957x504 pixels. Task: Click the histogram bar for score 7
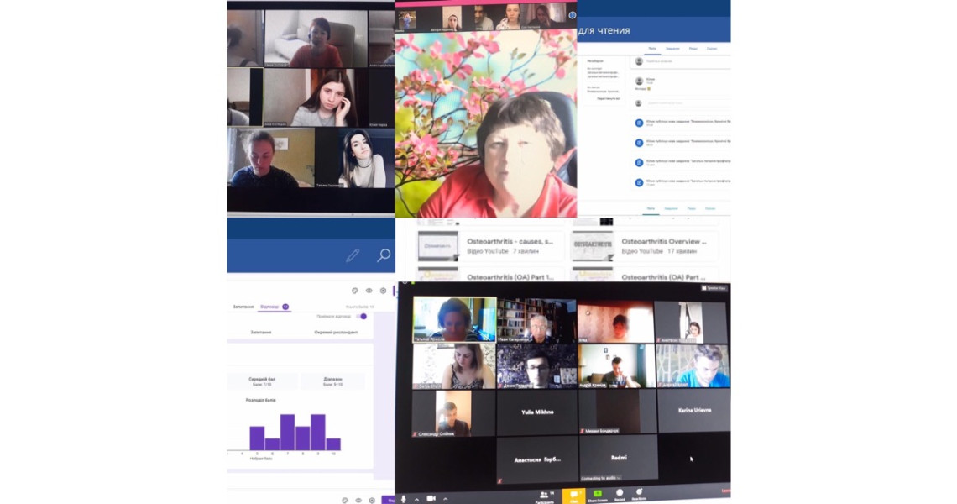[287, 432]
